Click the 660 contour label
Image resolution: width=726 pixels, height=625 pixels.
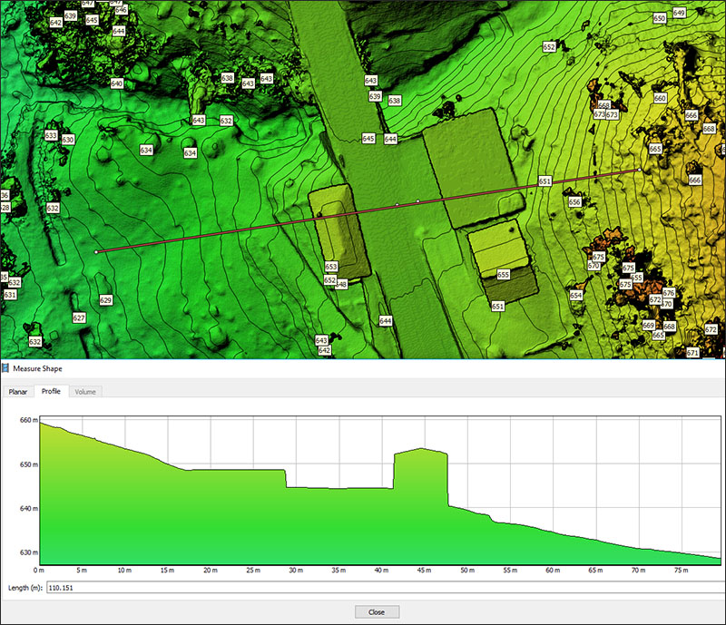(x=661, y=98)
